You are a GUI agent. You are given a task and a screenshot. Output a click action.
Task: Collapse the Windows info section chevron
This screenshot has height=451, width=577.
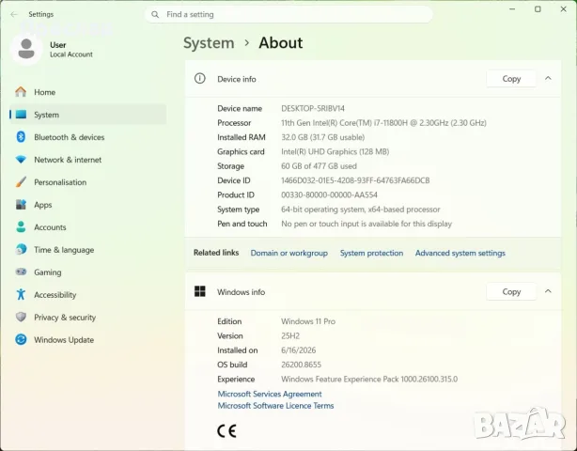(x=548, y=291)
